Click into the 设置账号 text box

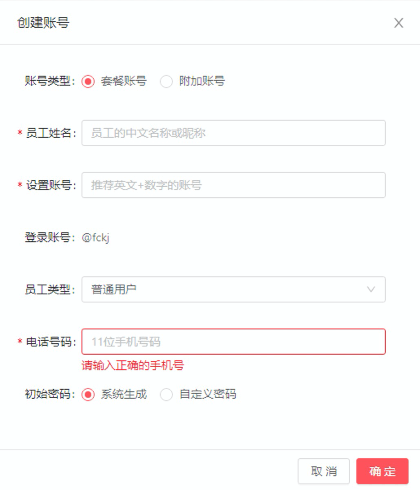pyautogui.click(x=234, y=185)
